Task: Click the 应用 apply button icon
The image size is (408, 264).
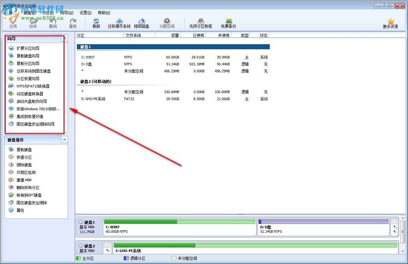Action: [14, 23]
